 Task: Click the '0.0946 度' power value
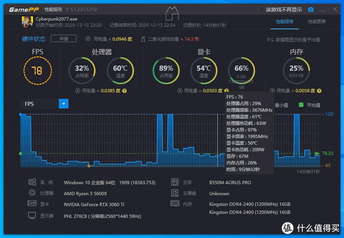122,39
